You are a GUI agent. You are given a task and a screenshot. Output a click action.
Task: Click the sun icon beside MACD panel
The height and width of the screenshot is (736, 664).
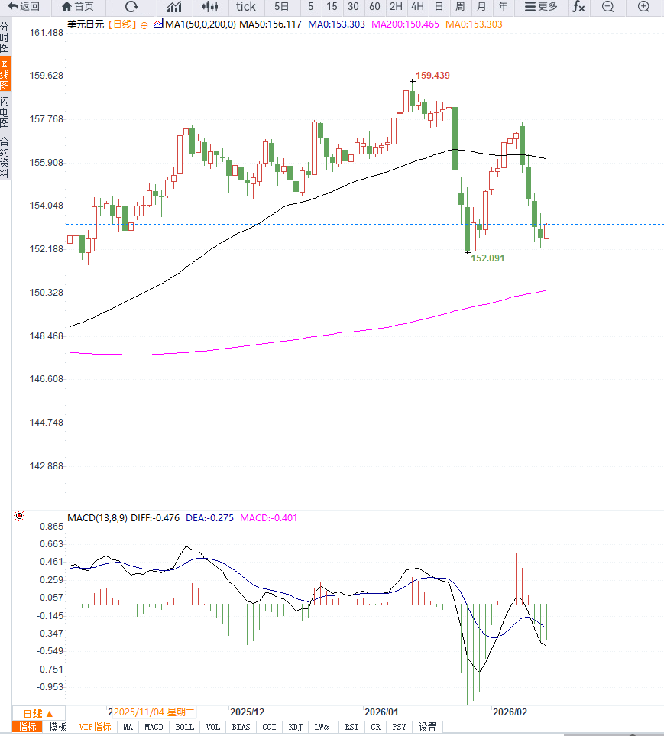19,517
